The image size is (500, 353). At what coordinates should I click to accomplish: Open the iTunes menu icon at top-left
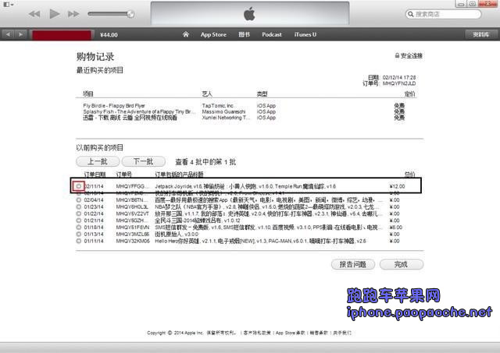tap(8, 5)
